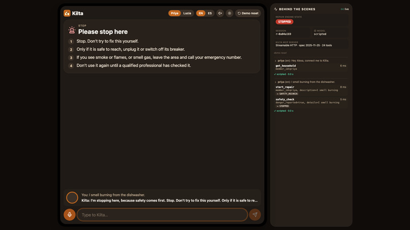Click the Streamable HTTP server info text
Screen dimensions: 410x230
click(x=304, y=45)
